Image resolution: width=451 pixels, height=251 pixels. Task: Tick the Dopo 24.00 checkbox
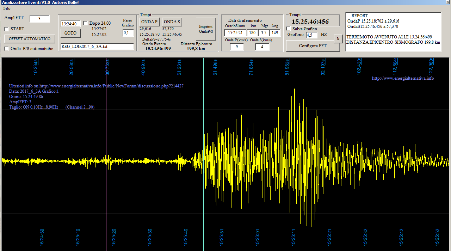(x=85, y=23)
